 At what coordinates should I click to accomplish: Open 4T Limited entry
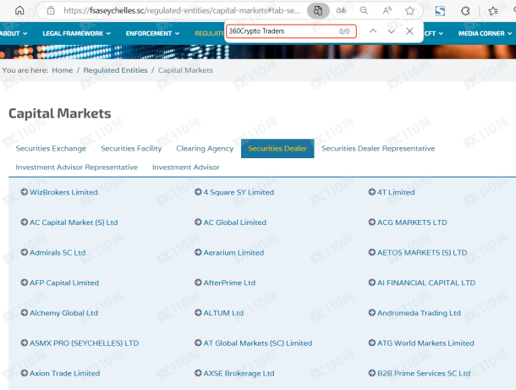pyautogui.click(x=396, y=192)
